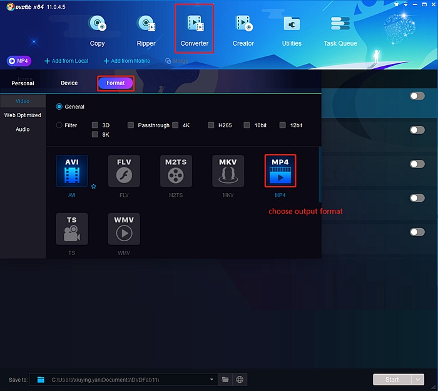Enable the H265 checkbox
The width and height of the screenshot is (438, 391).
click(211, 125)
